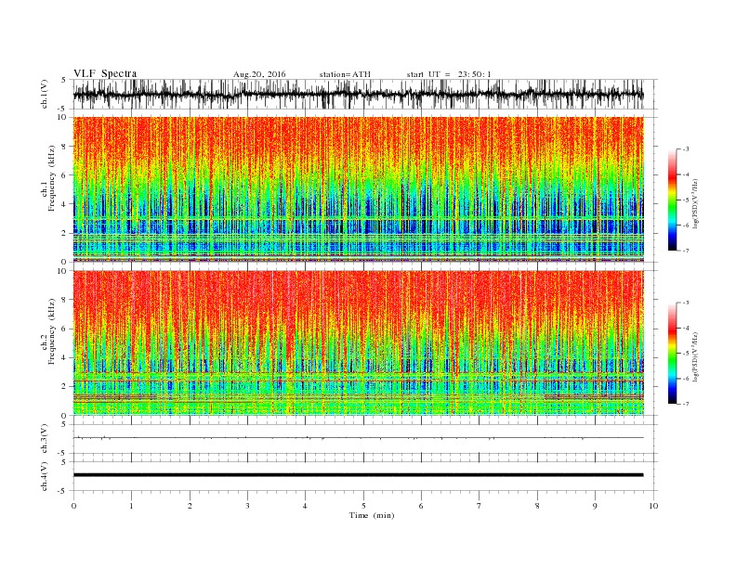The height and width of the screenshot is (568, 736).
Task: Click the "6" tick on the time axis
Action: tap(421, 506)
